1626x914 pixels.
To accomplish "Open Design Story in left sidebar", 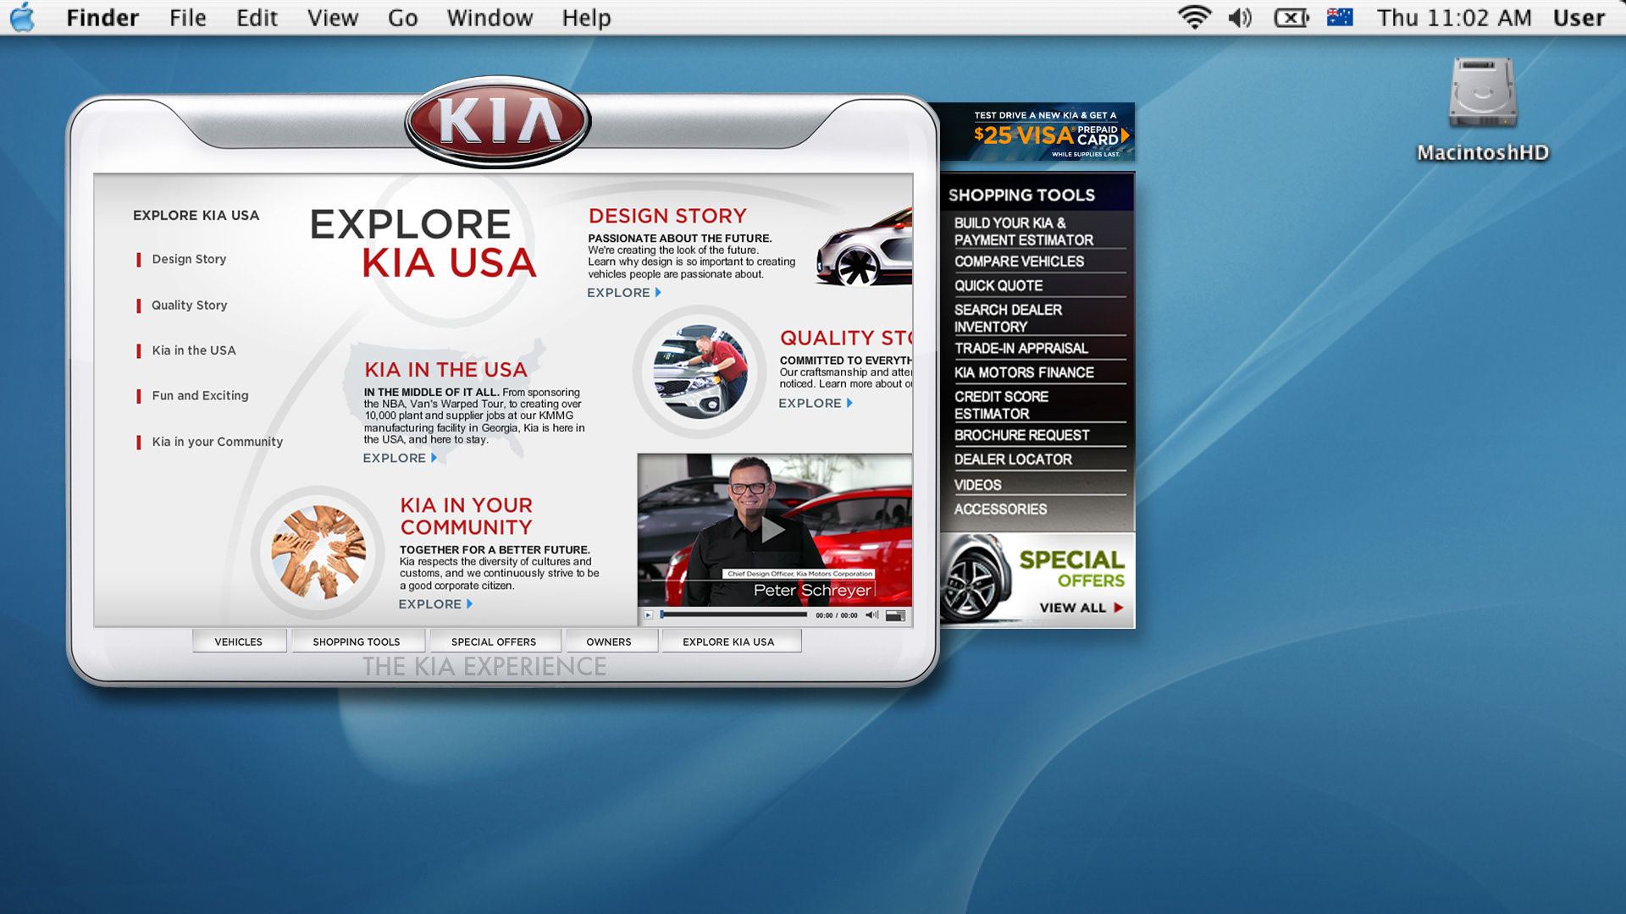I will point(189,259).
